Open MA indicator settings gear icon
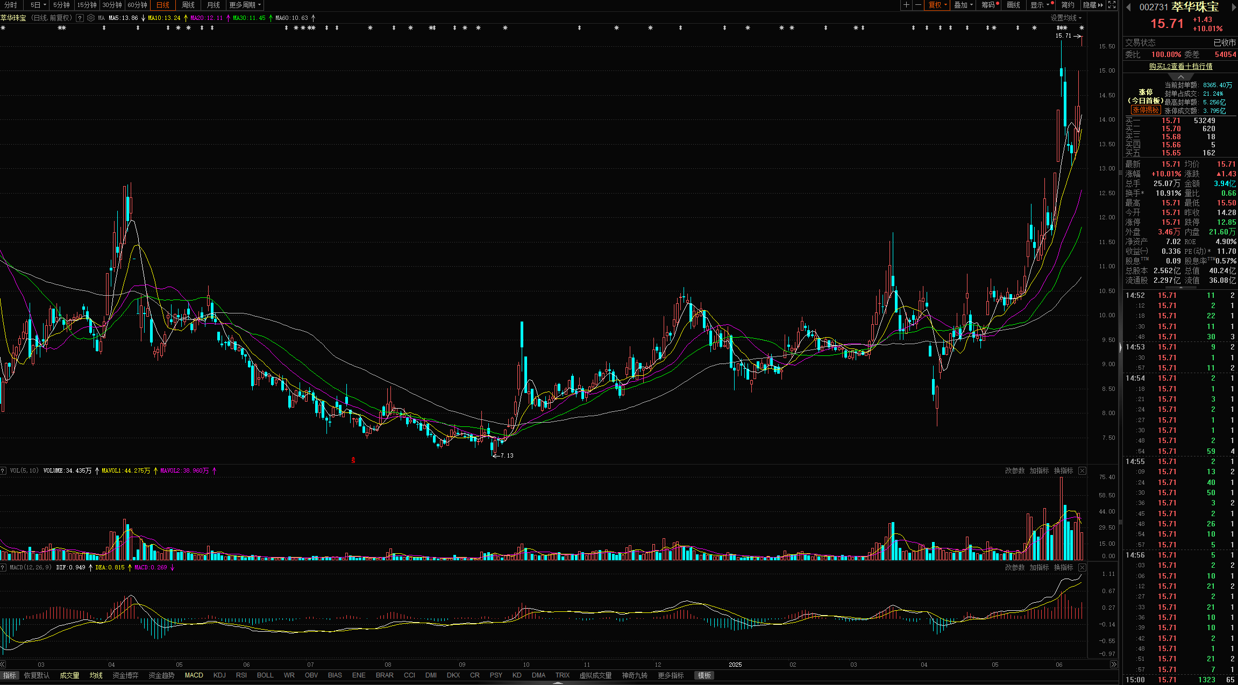 point(91,18)
